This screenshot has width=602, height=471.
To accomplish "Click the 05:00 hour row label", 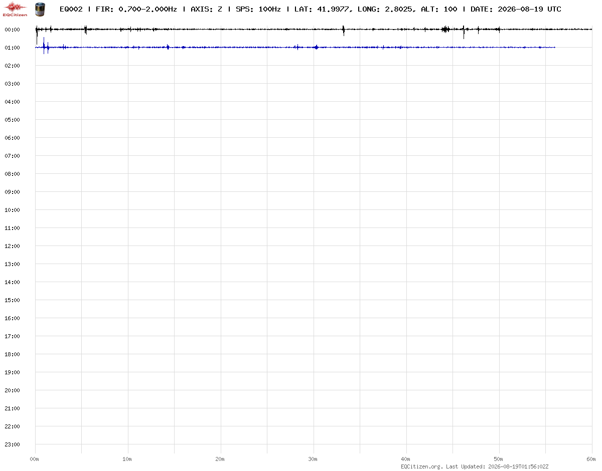I will coord(12,120).
